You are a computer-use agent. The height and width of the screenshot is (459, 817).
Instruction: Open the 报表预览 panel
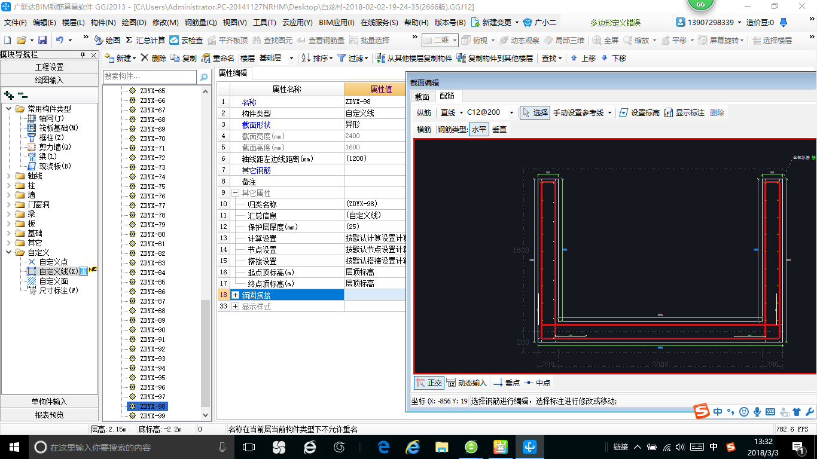49,415
